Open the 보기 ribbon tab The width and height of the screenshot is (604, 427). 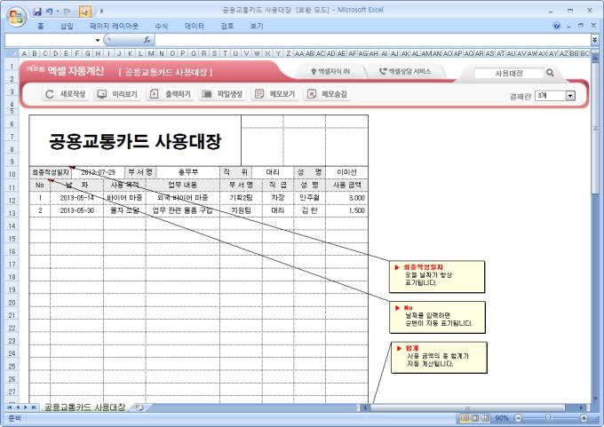tap(257, 26)
